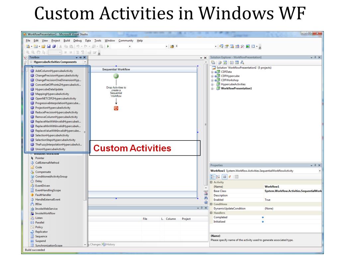Viewport: 340px width, 255px height.
Task: Click the Start Debugging green arrow
Action: [x=108, y=46]
